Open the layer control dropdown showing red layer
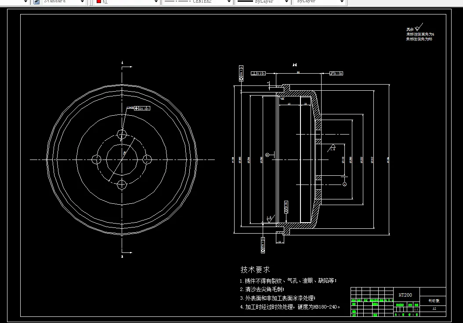 click(156, 2)
